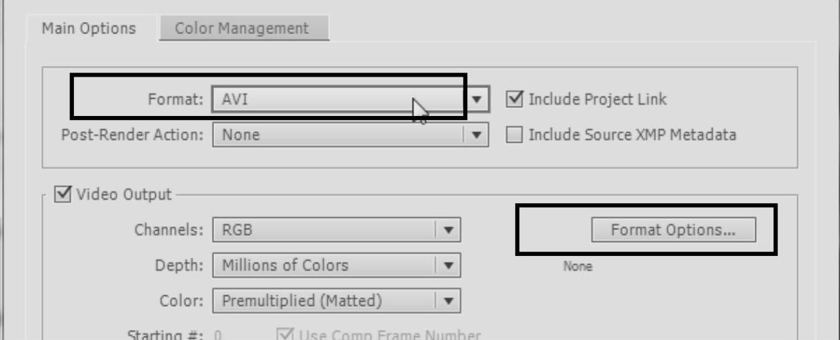Switch to the Main Options tab
Screen dimensions: 840x340
(89, 29)
